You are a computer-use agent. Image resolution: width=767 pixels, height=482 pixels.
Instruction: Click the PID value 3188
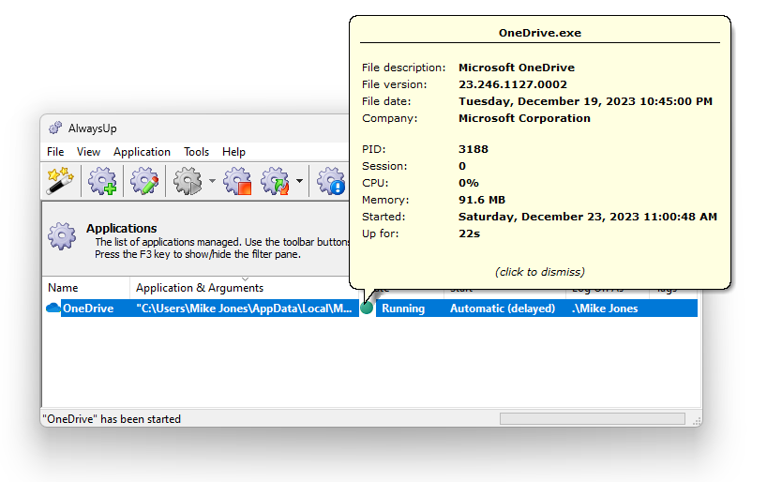(473, 149)
